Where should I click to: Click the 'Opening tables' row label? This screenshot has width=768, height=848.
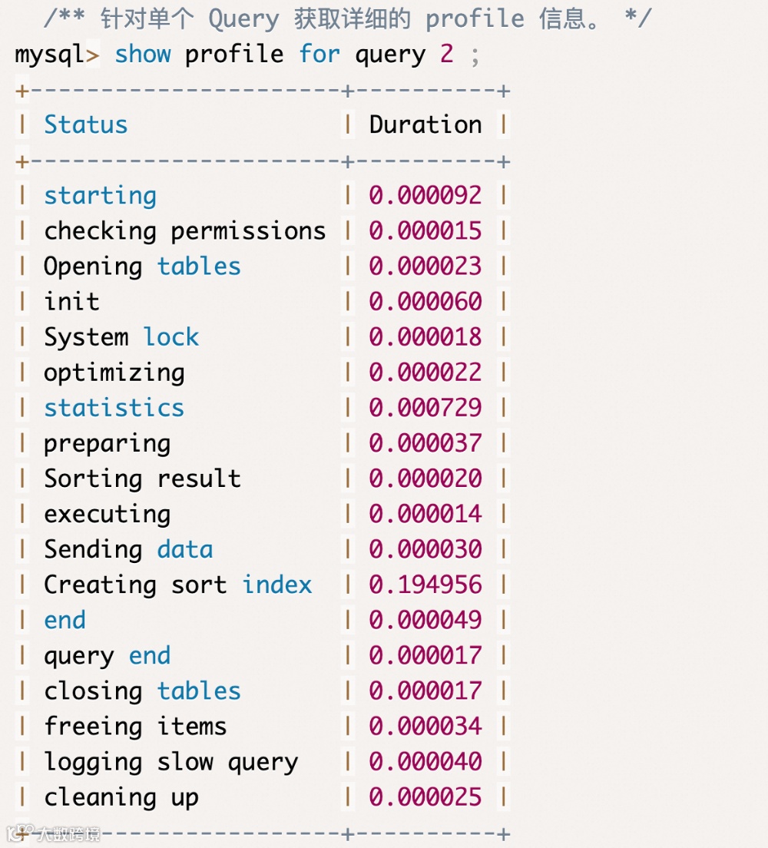tap(142, 267)
